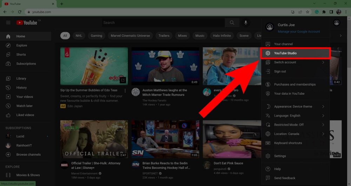Open the Location: Canada submenu
Viewport: 351px width, 186px height.
click(x=295, y=134)
